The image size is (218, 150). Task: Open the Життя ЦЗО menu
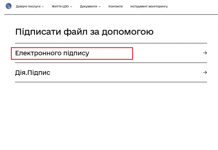pyautogui.click(x=60, y=7)
